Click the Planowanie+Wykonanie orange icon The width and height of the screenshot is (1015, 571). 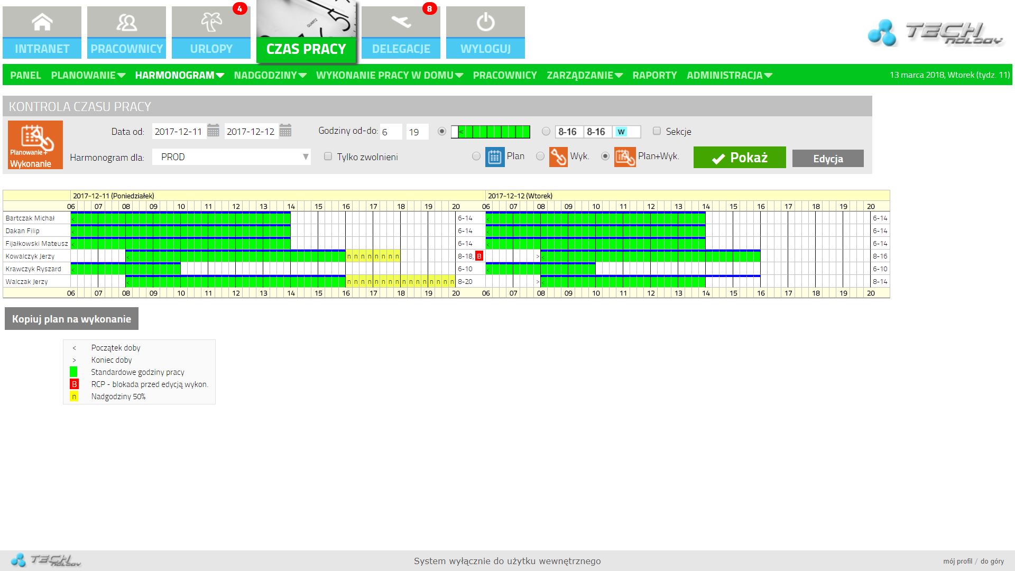(x=35, y=145)
